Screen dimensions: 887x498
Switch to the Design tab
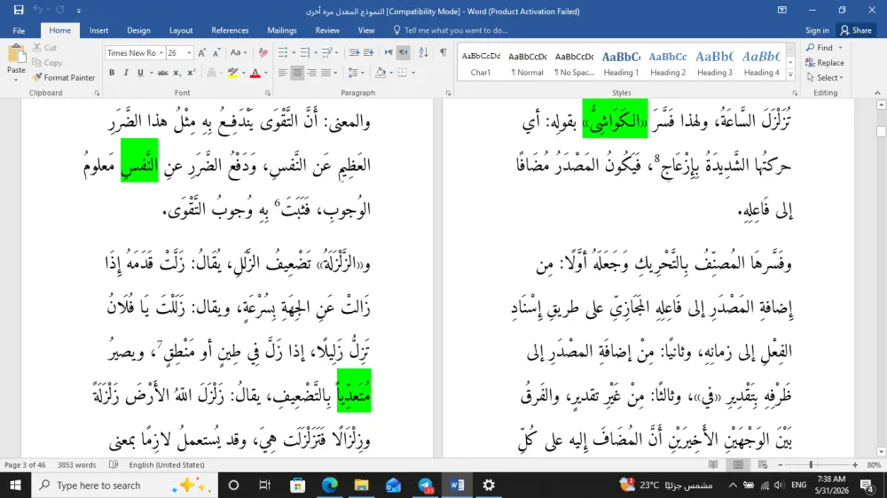click(x=138, y=30)
